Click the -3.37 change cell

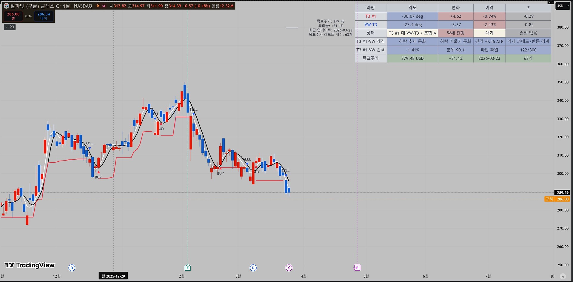(x=456, y=24)
